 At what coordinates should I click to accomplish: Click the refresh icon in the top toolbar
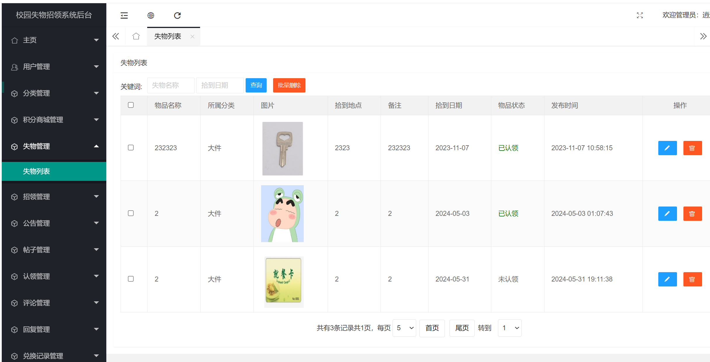pyautogui.click(x=177, y=15)
